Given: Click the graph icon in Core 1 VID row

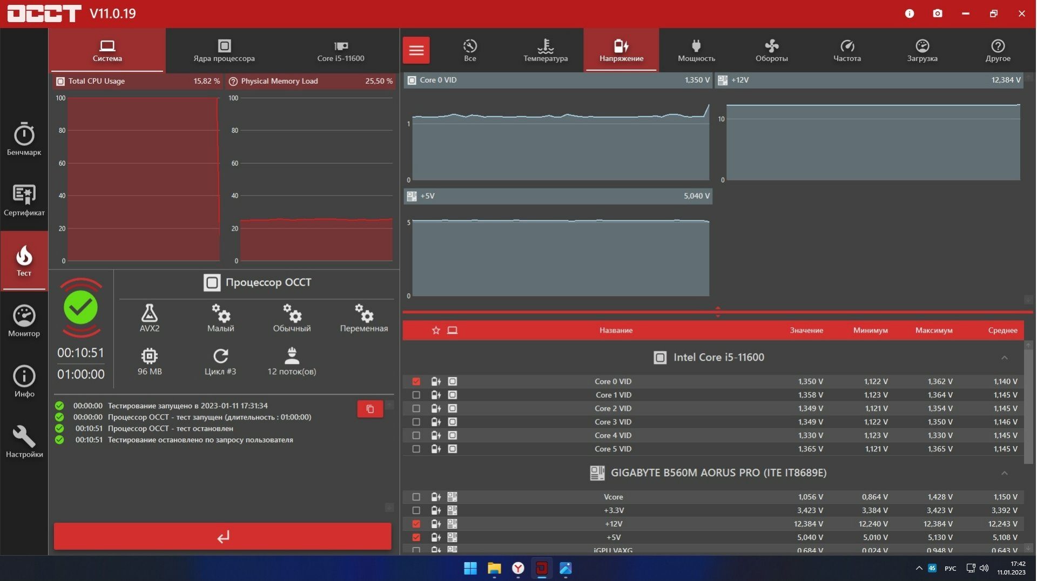Looking at the screenshot, I should click(x=452, y=395).
